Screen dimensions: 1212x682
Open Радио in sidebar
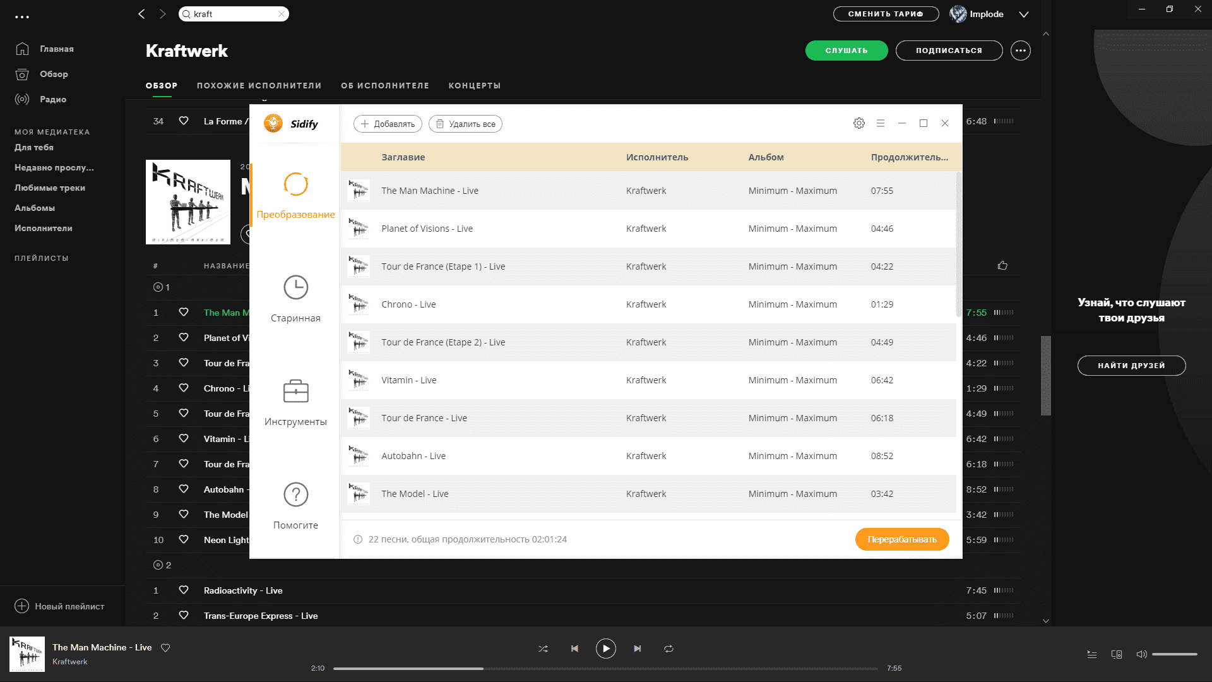click(40, 99)
